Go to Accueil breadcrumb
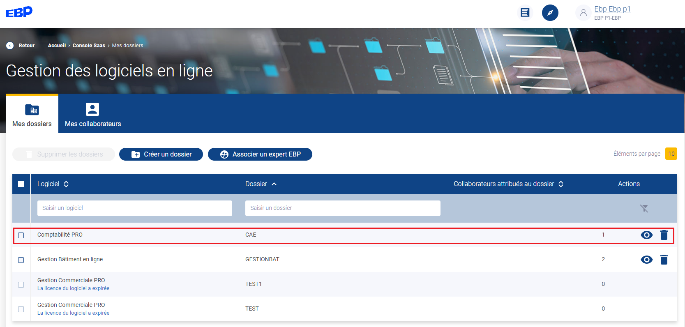The width and height of the screenshot is (685, 327). [x=57, y=46]
